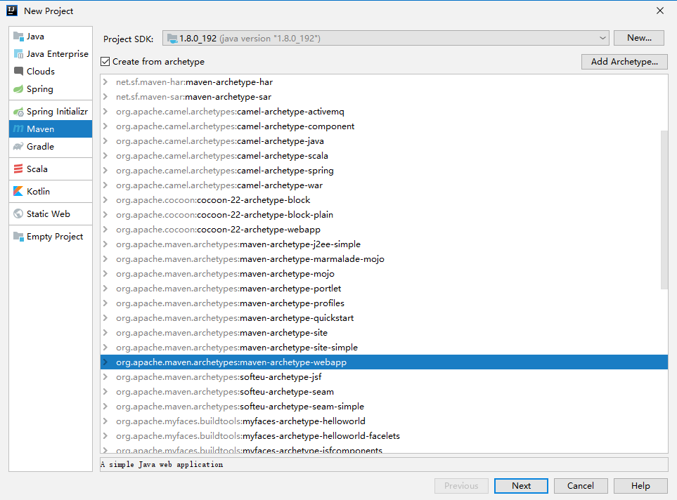677x500 pixels.
Task: Select Clouds project type
Action: coord(51,71)
